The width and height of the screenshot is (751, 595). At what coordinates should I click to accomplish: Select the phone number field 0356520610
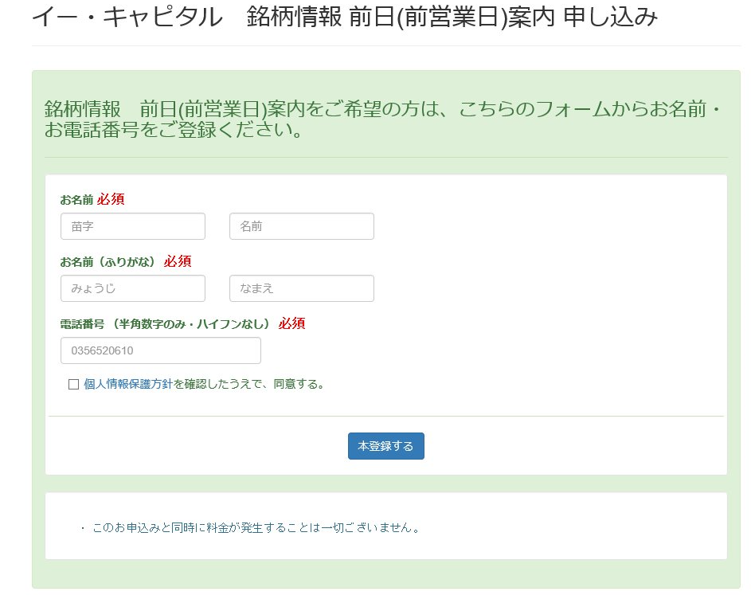tap(161, 350)
